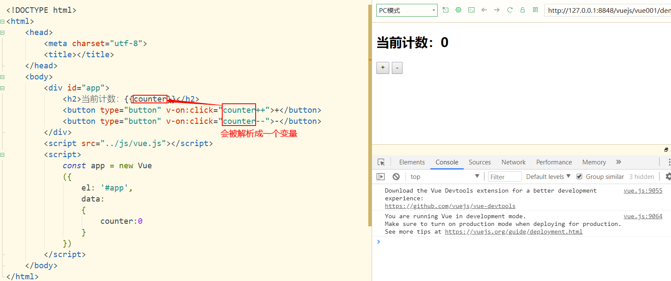Open the preview in external browser icon

pyautogui.click(x=445, y=10)
